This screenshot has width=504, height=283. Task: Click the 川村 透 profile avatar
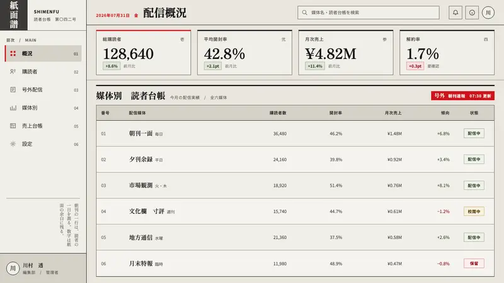(13, 269)
